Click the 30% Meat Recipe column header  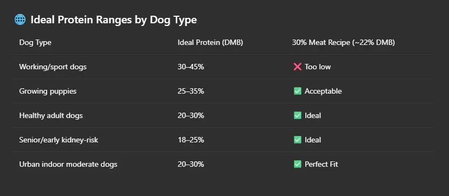(343, 43)
